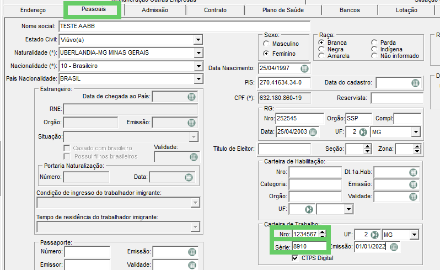
Task: Switch to the Contrato tab
Action: (x=215, y=10)
